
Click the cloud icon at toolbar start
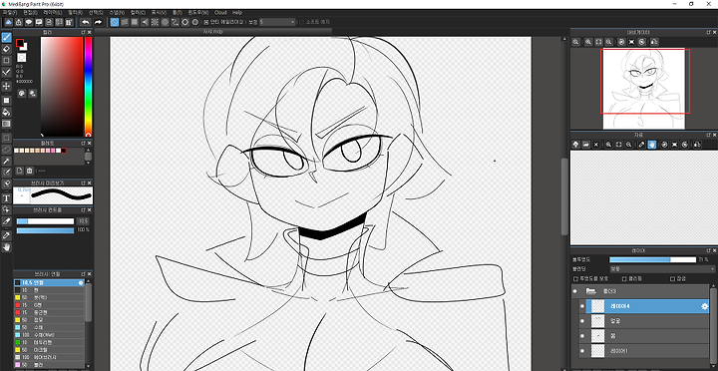(x=9, y=22)
